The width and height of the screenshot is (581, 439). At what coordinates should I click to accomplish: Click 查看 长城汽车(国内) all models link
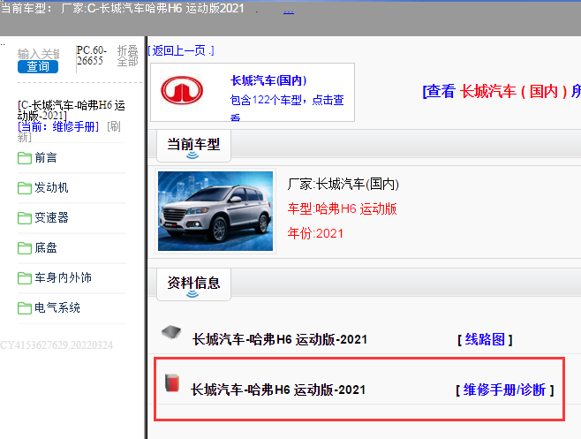(x=502, y=91)
